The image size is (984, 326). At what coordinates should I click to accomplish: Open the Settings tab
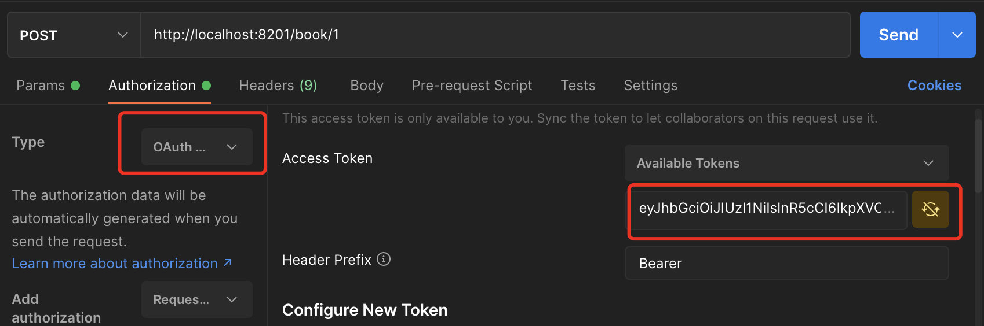coord(650,86)
